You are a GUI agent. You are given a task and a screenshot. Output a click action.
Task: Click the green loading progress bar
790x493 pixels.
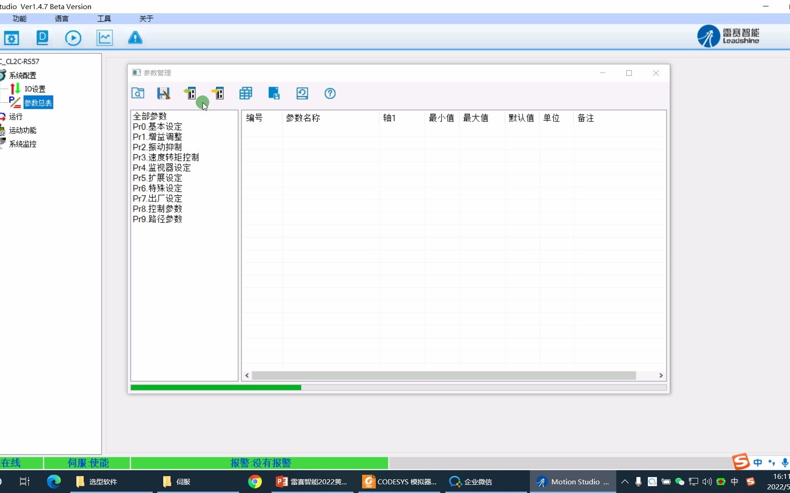[x=216, y=388]
